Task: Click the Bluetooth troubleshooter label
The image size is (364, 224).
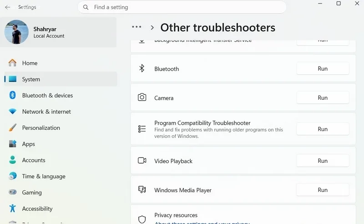Action: [x=167, y=69]
